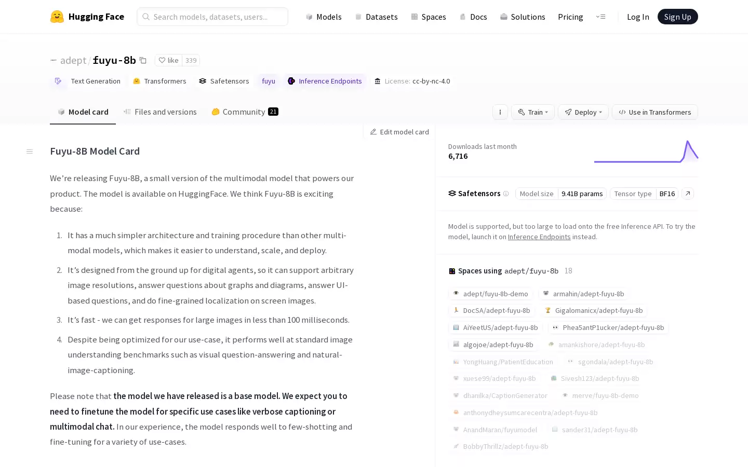Open the three-dot more options menu
The image size is (748, 467).
tap(500, 112)
